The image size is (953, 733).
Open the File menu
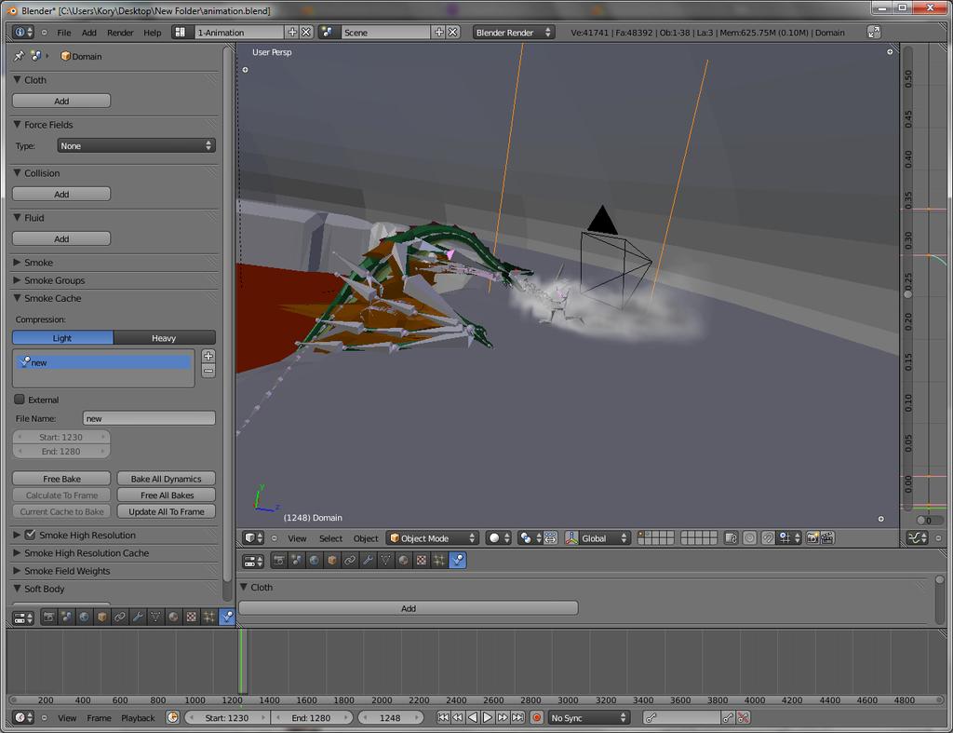click(x=64, y=33)
